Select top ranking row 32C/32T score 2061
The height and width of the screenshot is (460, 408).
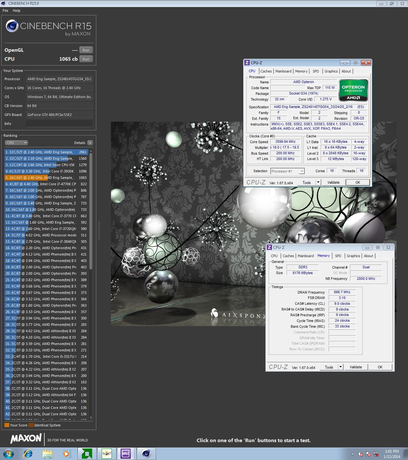pos(46,152)
